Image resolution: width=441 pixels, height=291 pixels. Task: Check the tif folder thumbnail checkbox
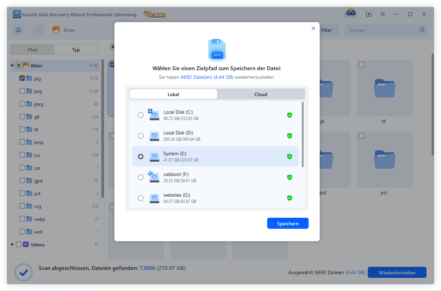pos(362,65)
